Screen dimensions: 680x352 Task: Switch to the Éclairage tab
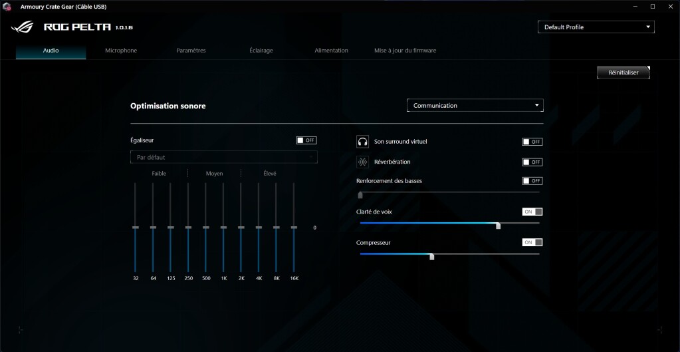pos(261,51)
